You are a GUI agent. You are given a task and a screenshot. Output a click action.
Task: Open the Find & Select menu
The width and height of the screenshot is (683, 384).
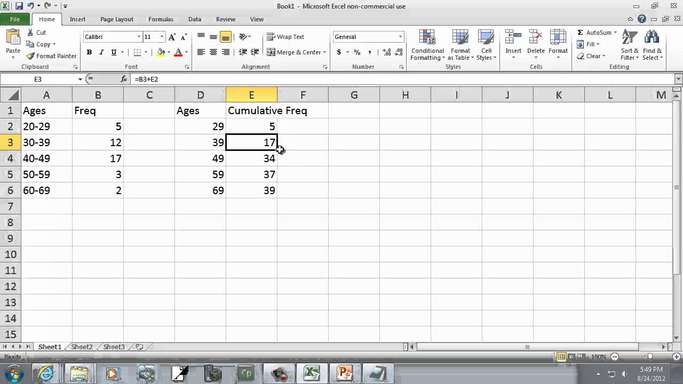click(x=652, y=46)
